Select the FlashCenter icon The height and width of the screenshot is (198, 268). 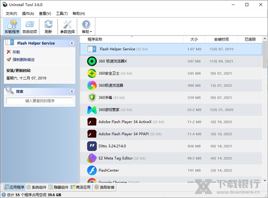coord(92,170)
